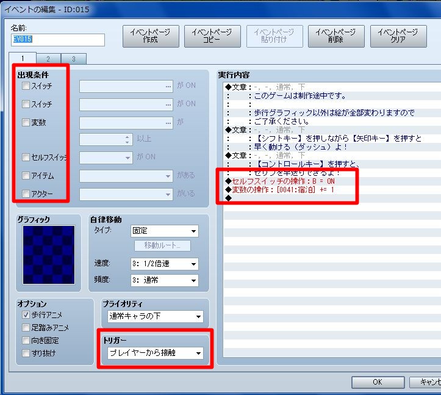Click the イベントページ作成 button
Screen dimensions: 441x395
pyautogui.click(x=151, y=36)
